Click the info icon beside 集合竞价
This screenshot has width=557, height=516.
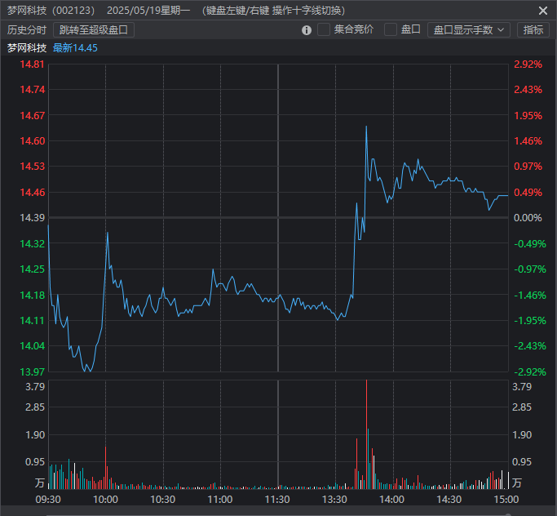click(x=307, y=30)
